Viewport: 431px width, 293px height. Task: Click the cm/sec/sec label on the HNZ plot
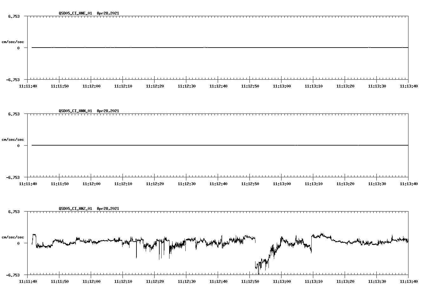pyautogui.click(x=13, y=237)
